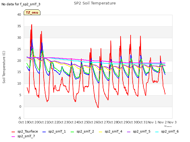Viewport: 190px width, 142px height.
Task: Click the magenta sp2_smT_7 legend swatch
Action: coord(13,137)
